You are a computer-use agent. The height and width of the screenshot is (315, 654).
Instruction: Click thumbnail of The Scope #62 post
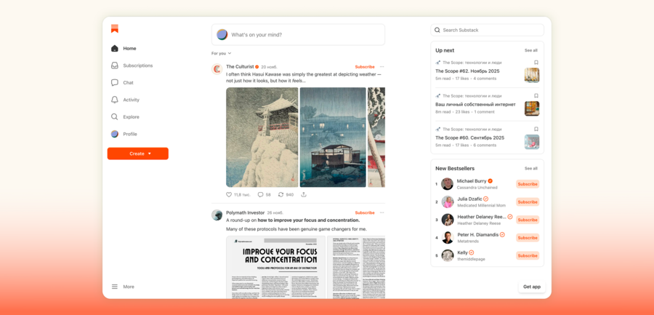point(532,75)
